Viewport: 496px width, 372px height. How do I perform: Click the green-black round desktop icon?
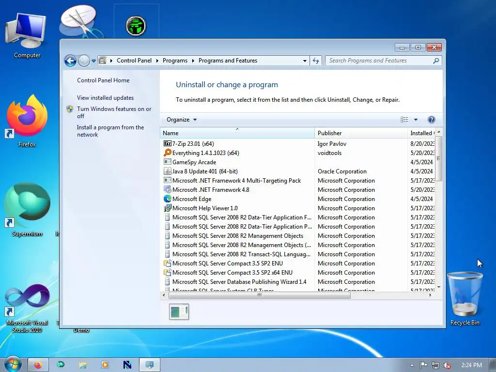136,26
